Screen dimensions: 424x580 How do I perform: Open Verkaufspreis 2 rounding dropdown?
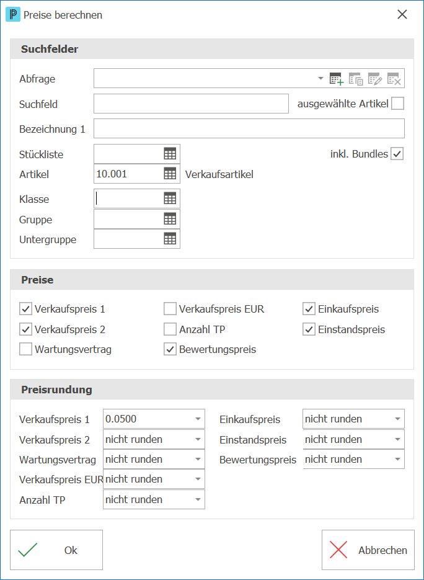[x=198, y=439]
